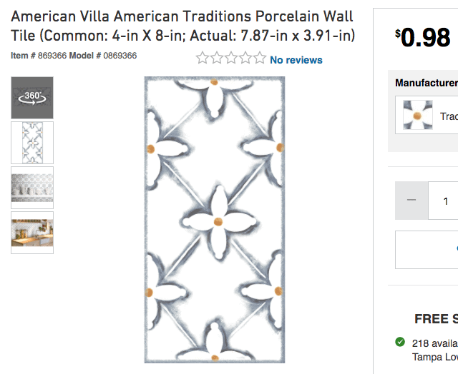Show the kitchen counter scene thumbnail

32,233
